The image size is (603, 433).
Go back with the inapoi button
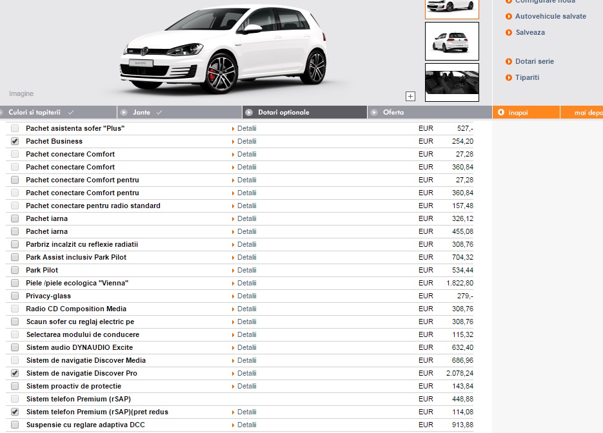pyautogui.click(x=526, y=112)
